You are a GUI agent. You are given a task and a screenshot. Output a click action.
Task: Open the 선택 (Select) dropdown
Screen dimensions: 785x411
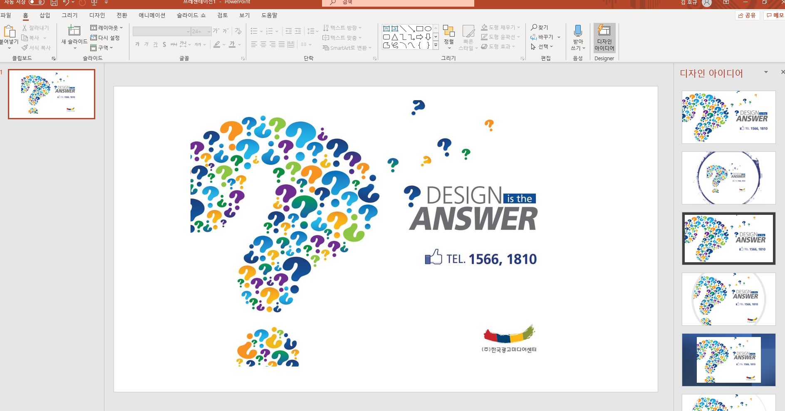[x=542, y=47]
